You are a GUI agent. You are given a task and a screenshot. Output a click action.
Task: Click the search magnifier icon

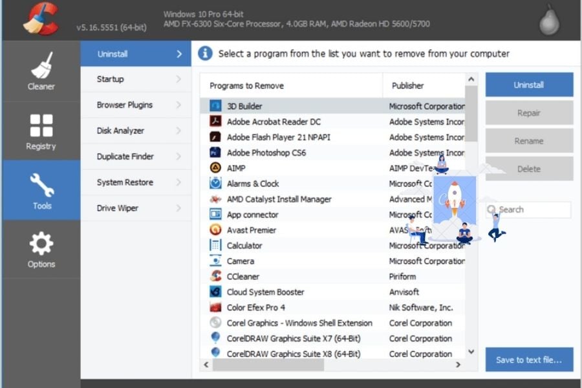point(493,210)
